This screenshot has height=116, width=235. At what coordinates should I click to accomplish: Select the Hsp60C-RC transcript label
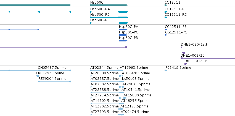(100, 15)
